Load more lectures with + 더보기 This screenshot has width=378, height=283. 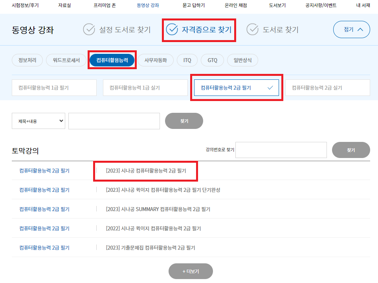(191, 272)
